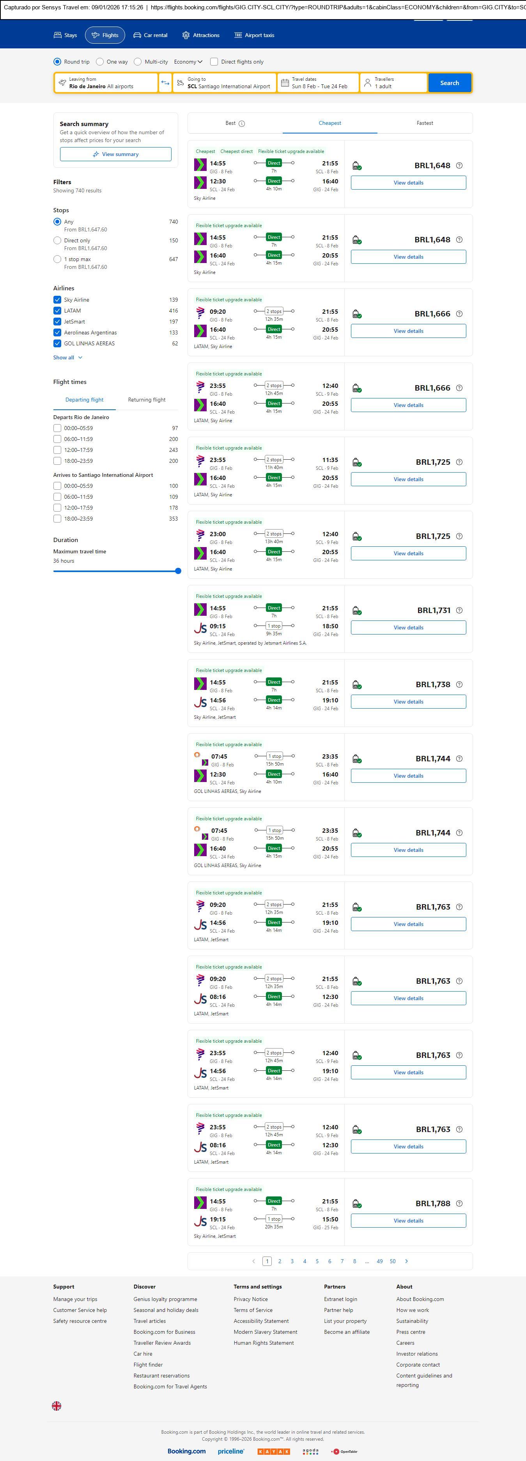
Task: Open the Economy cabin class dropdown
Action: 188,62
